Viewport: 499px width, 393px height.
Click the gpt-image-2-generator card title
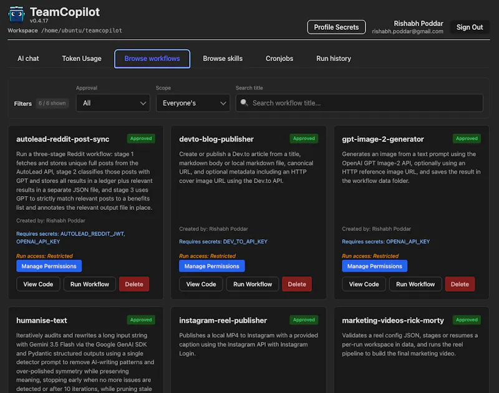(x=383, y=139)
